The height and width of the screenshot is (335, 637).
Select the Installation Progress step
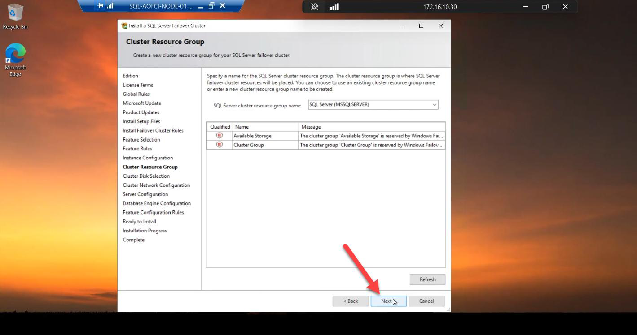click(145, 231)
